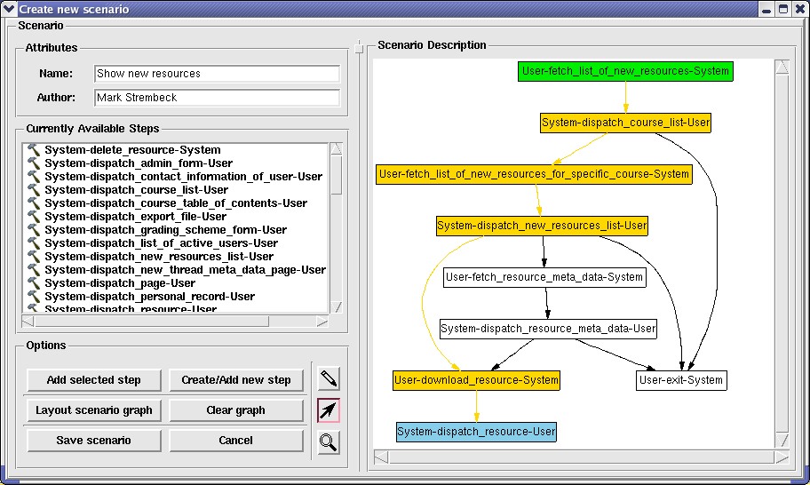Screen dimensions: 810x485
Task: Cancel the scenario creation
Action: (236, 440)
